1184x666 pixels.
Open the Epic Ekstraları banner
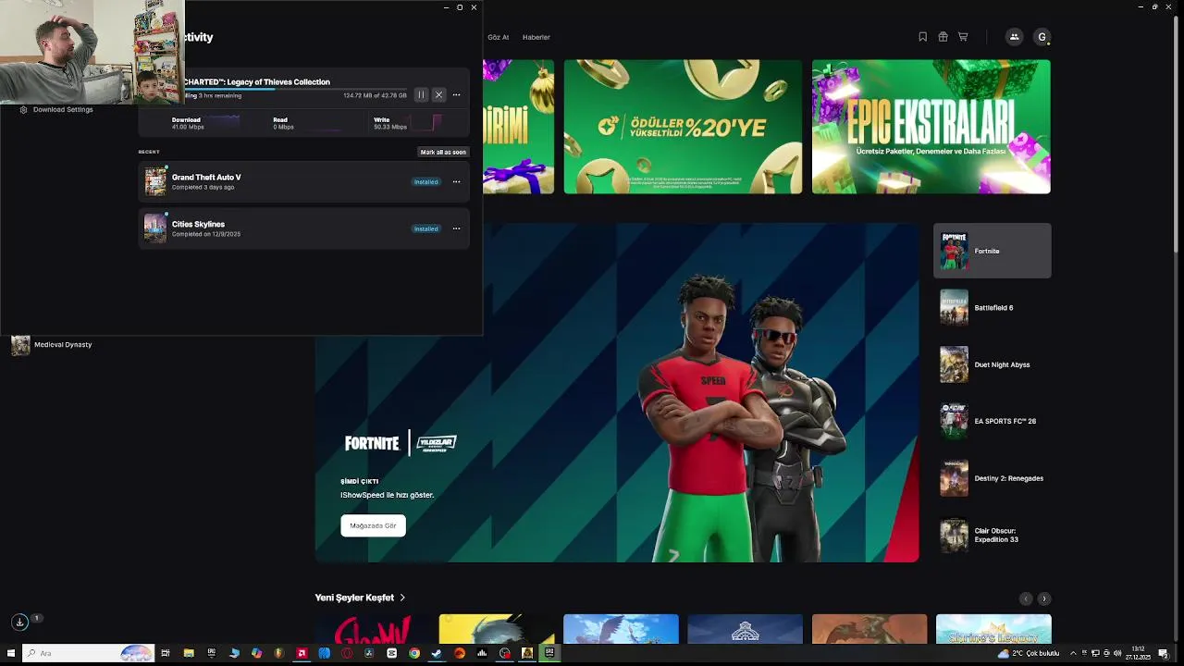tap(931, 127)
